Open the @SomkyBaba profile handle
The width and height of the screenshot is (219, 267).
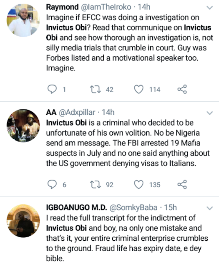pos(133,208)
